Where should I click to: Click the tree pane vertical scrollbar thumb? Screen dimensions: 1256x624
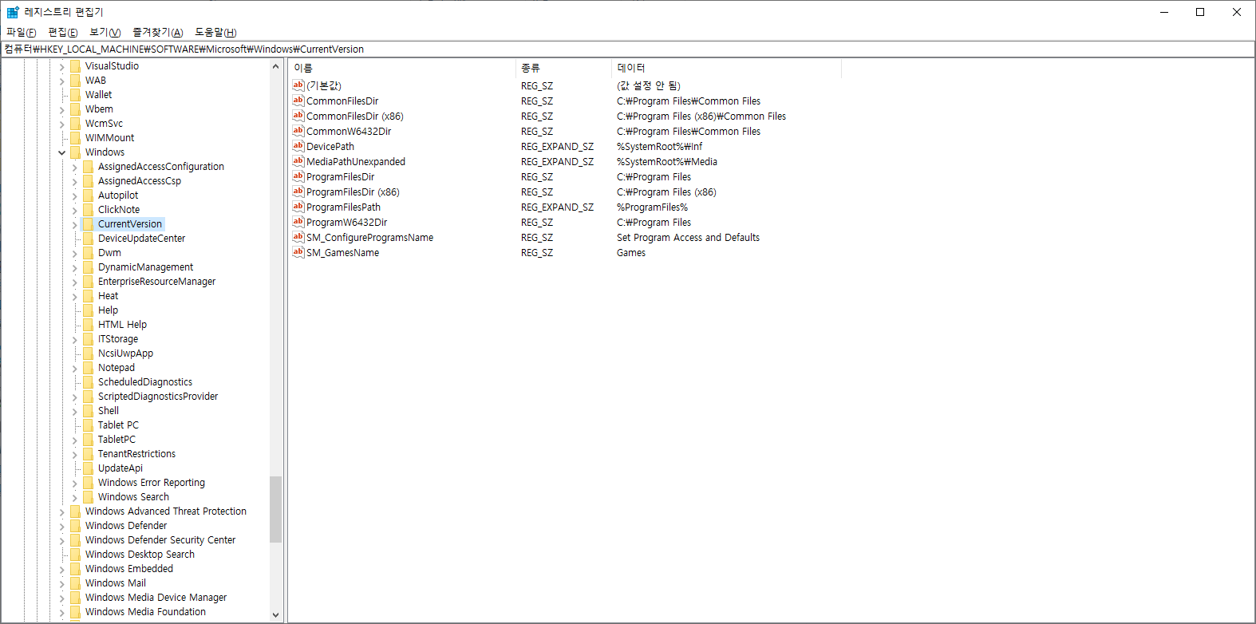click(275, 509)
